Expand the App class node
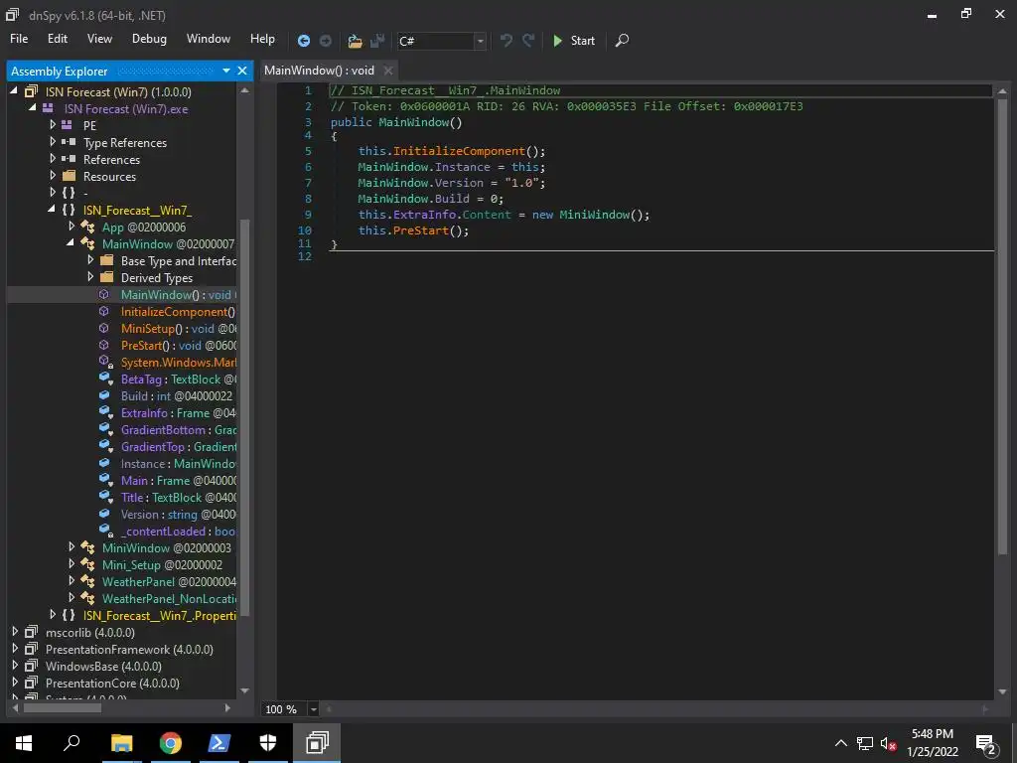The image size is (1017, 763). coord(72,226)
